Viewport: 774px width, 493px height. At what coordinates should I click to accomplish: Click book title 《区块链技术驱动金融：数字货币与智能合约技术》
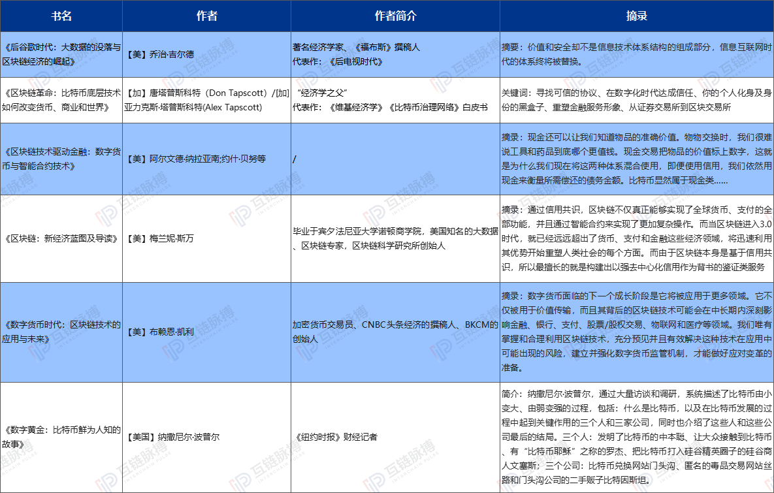coord(61,159)
